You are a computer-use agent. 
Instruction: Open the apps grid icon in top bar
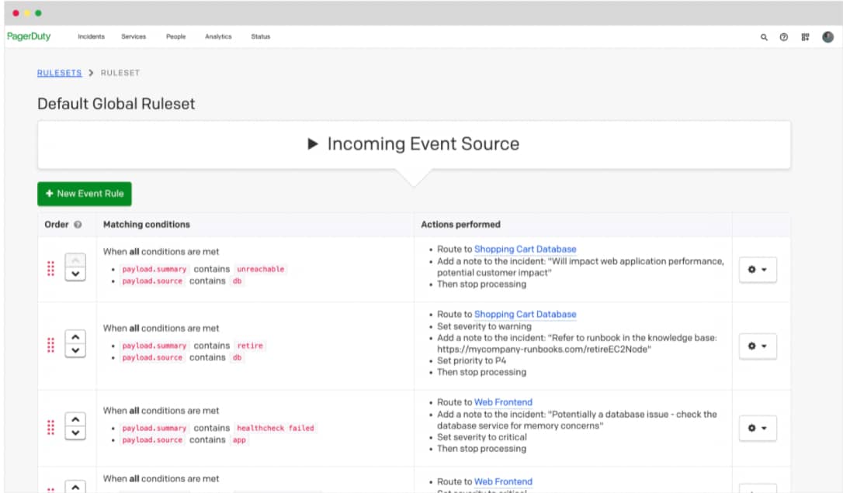click(x=804, y=36)
